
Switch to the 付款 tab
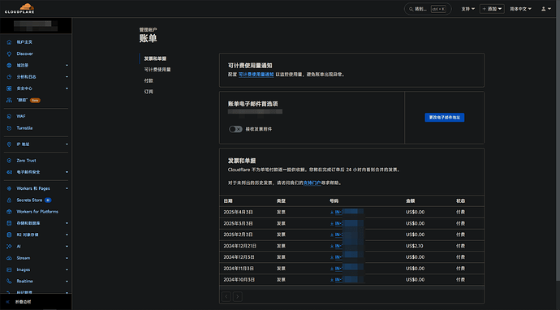tap(149, 80)
